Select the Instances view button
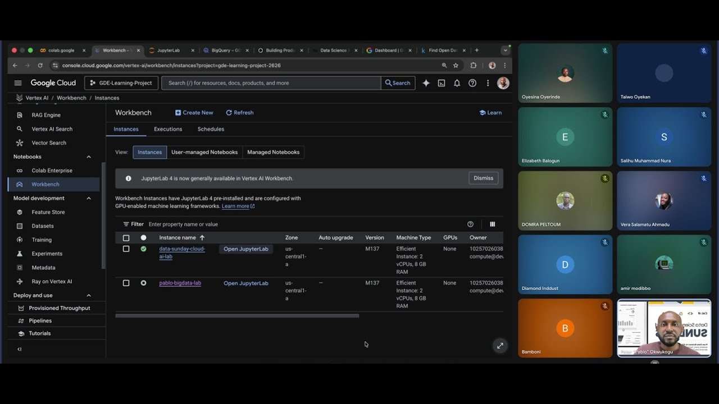Image resolution: width=719 pixels, height=404 pixels. [150, 152]
